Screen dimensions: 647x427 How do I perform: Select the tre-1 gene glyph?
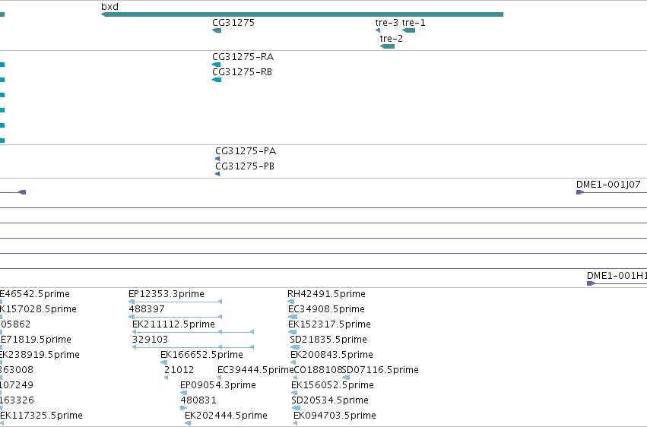click(408, 30)
